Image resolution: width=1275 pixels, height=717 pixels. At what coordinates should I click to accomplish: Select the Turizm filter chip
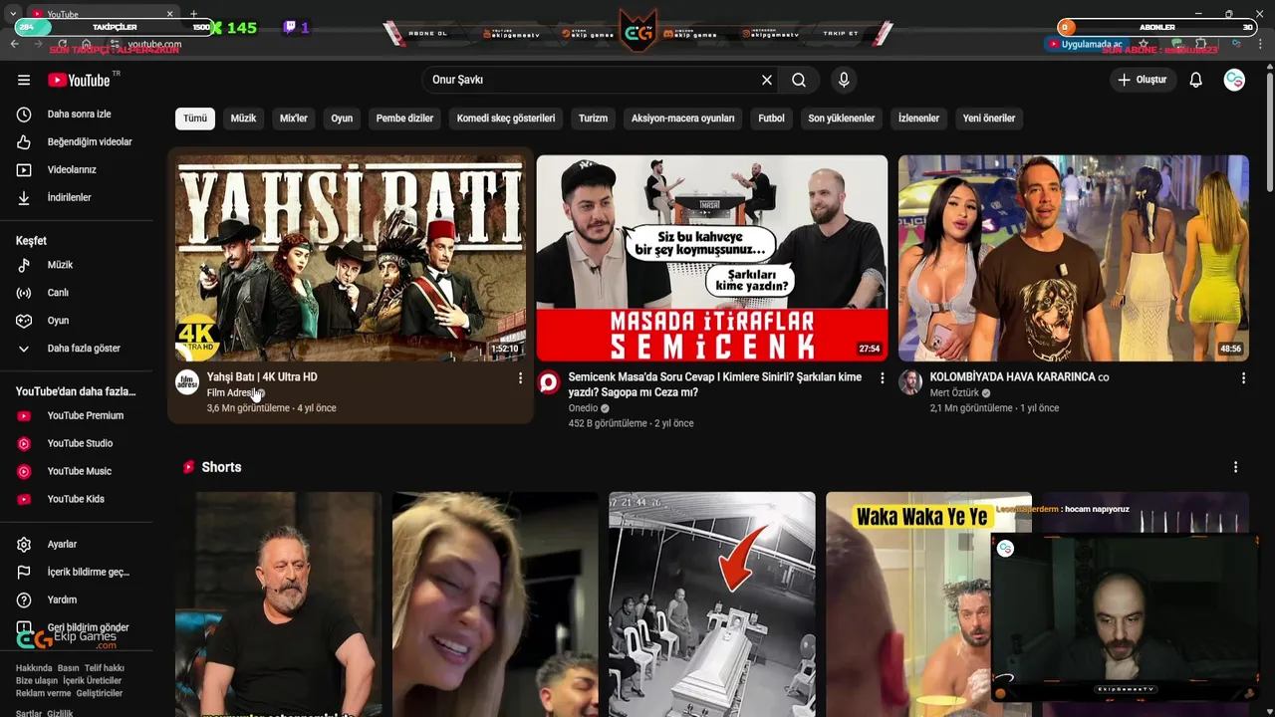(x=593, y=119)
